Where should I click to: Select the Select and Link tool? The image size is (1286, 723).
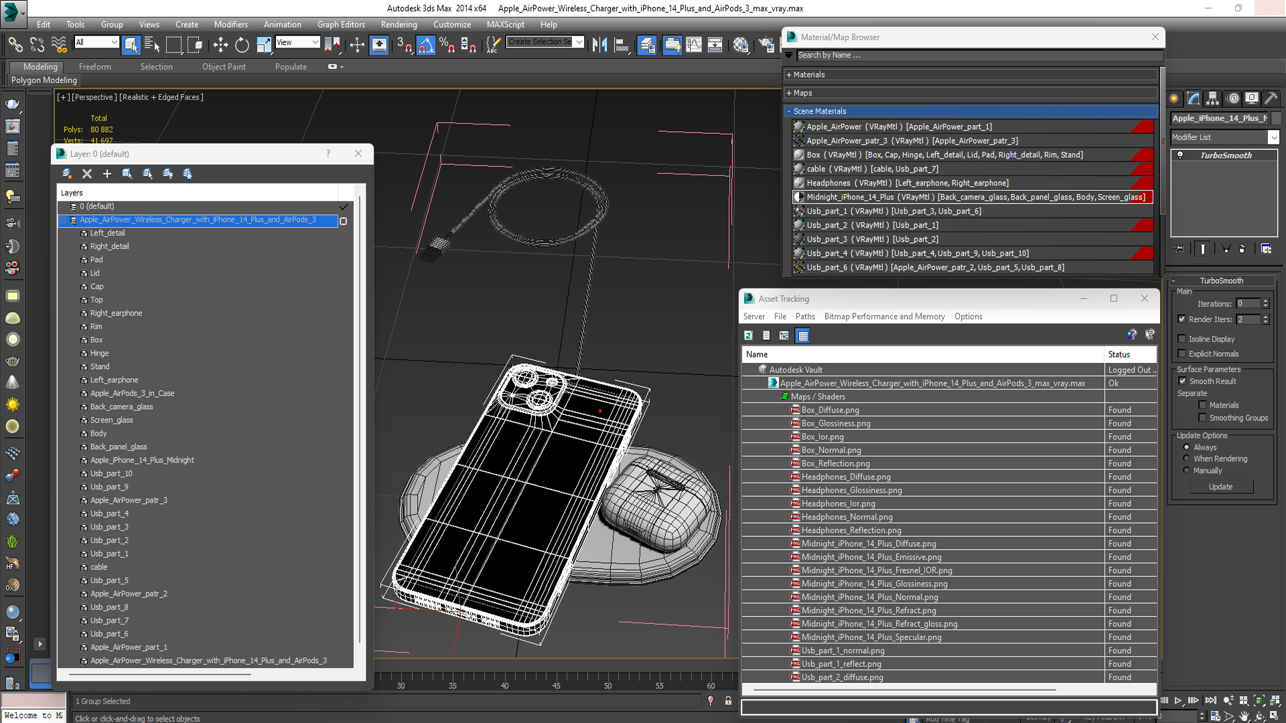(x=15, y=45)
